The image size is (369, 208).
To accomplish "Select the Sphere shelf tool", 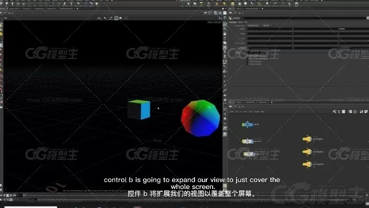I will coord(6,3).
